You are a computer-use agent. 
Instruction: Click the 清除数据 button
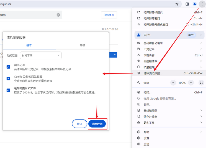[97, 124]
